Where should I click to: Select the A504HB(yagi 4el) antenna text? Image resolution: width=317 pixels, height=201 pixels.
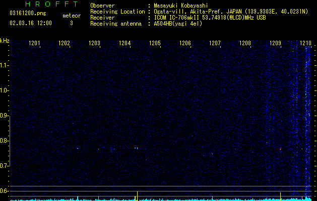(178, 24)
